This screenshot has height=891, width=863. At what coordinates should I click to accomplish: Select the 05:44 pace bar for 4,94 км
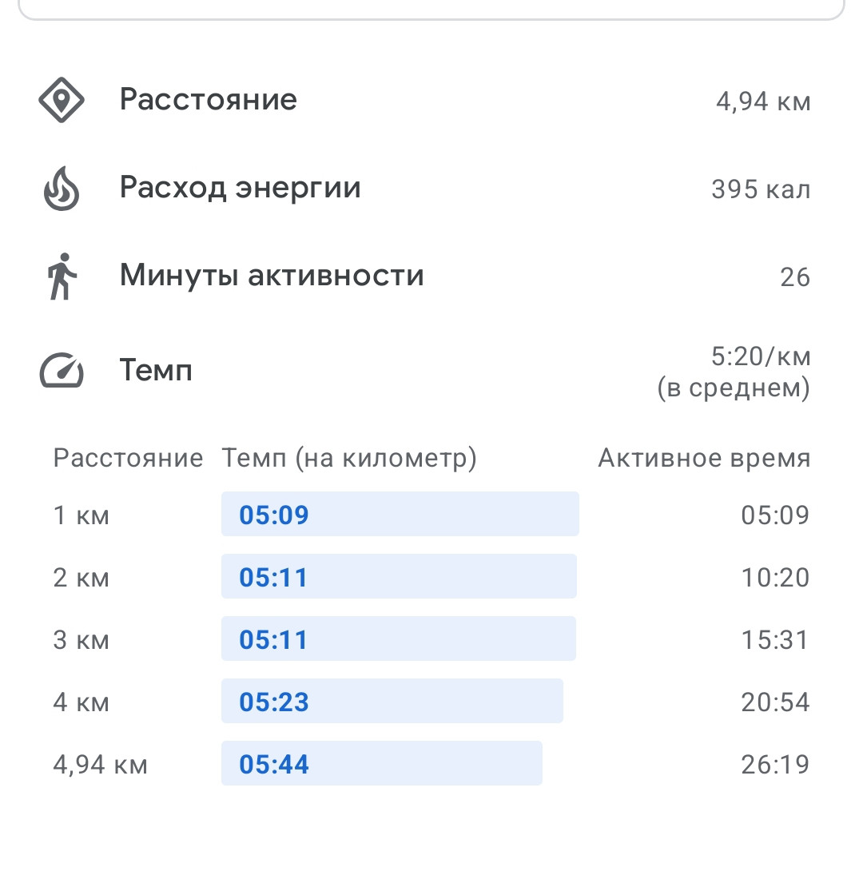(382, 763)
